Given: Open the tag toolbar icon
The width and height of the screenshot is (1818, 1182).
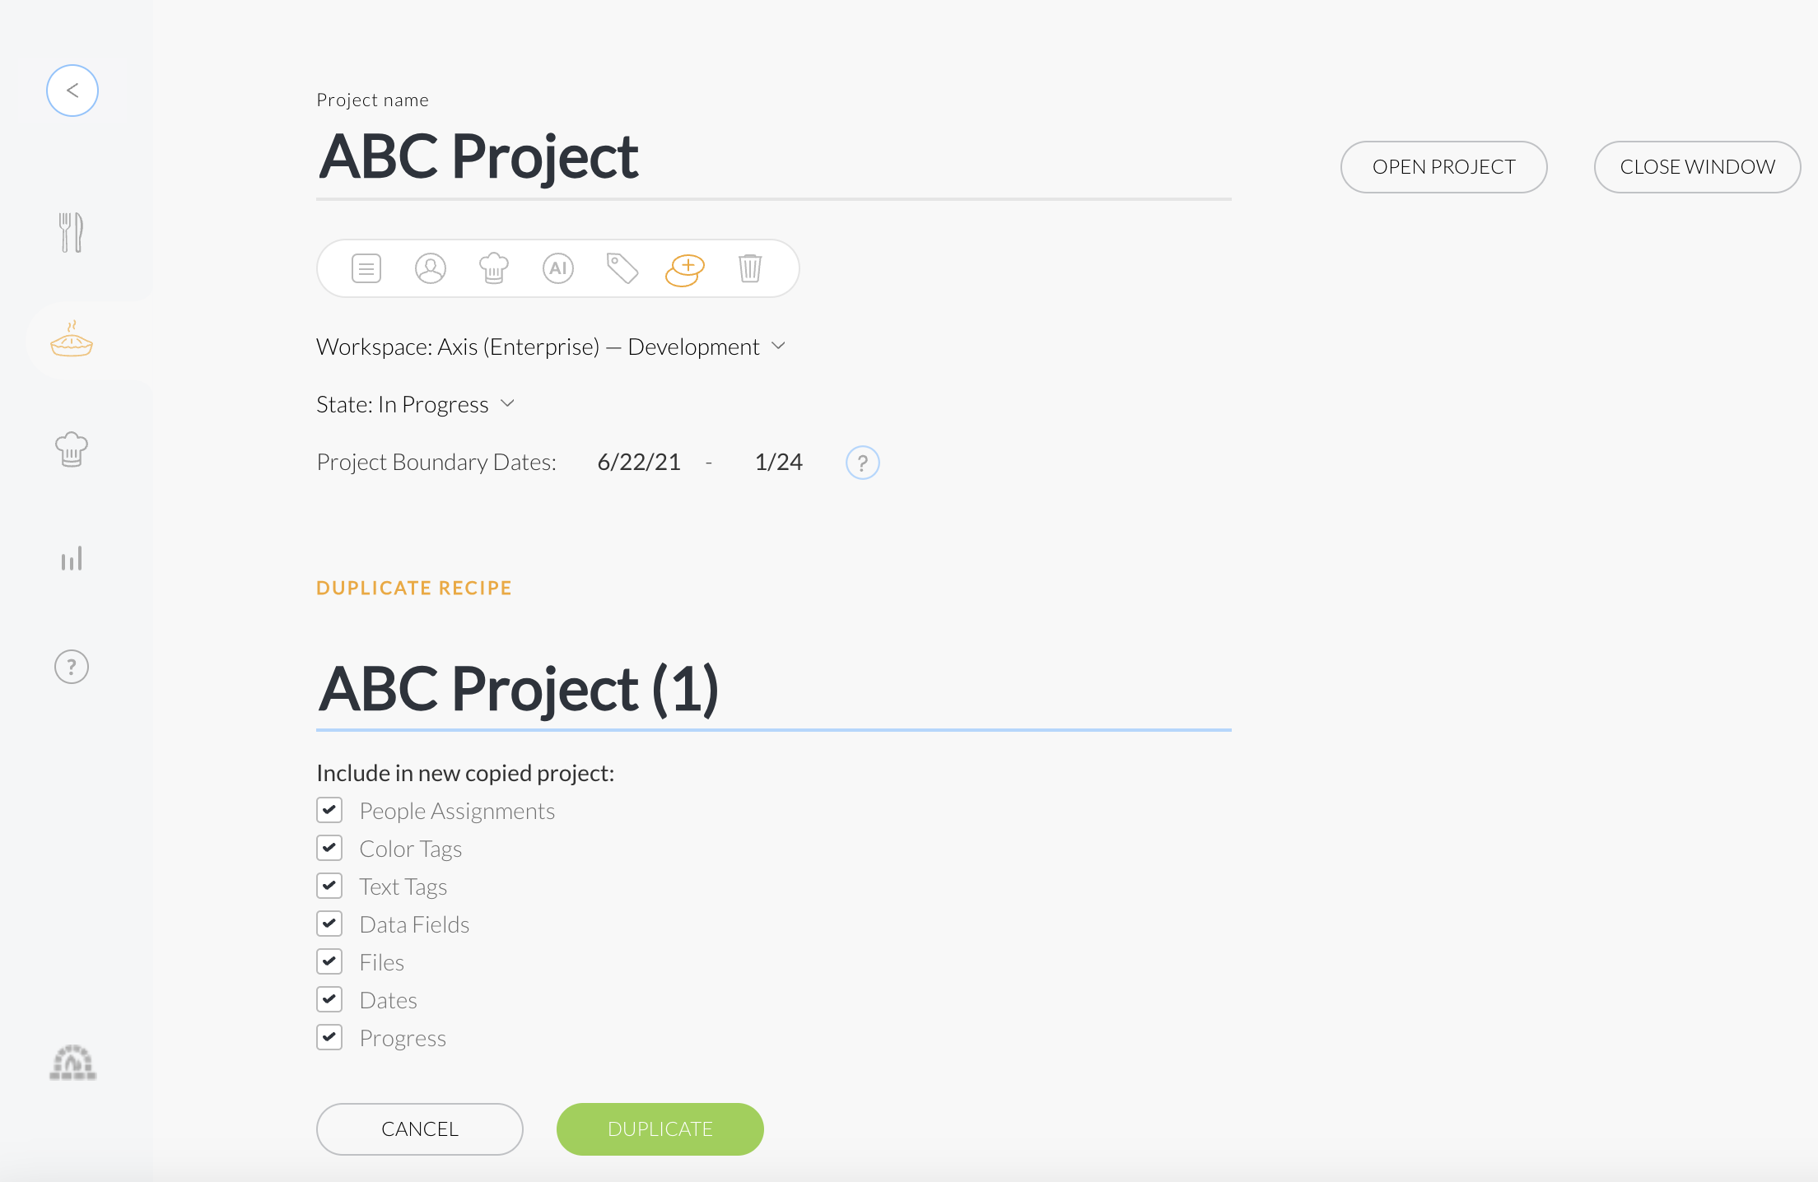Looking at the screenshot, I should point(622,268).
